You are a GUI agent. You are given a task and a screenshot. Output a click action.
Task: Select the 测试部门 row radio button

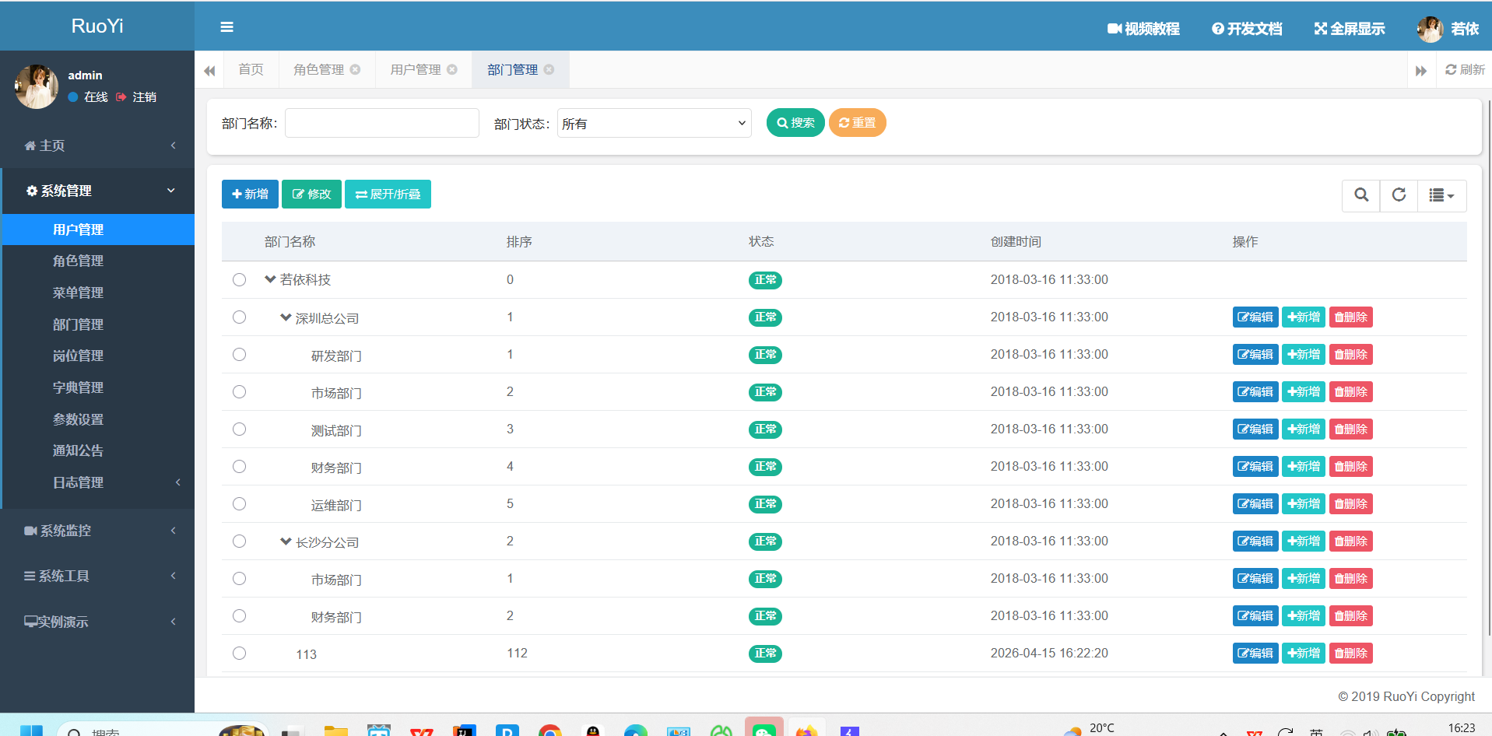pos(239,429)
